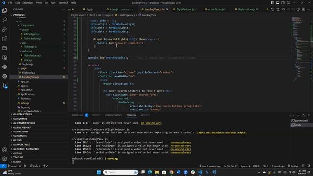
Task: Toggle secondary sidebar layout icon
Action: pos(283,3)
